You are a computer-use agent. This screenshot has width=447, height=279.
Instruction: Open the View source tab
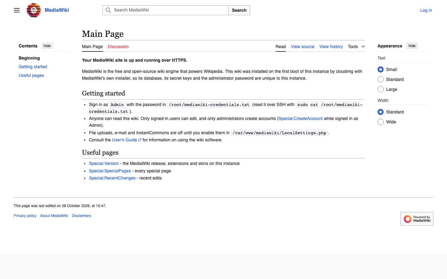[x=303, y=46]
